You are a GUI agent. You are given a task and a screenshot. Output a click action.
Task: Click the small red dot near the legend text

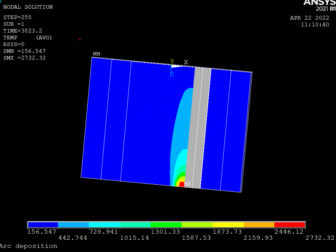(x=80, y=40)
